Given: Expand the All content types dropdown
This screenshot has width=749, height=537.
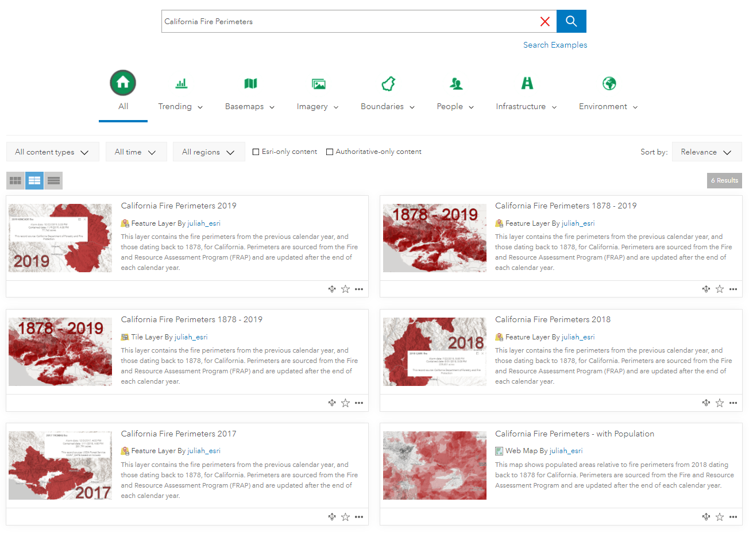Looking at the screenshot, I should pos(52,152).
